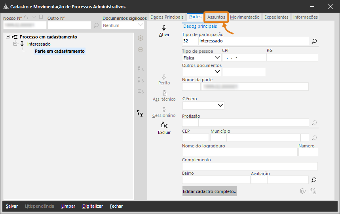Select Parte em cadastramento tree item
Viewport: 340px width, 214px height.
(x=59, y=51)
